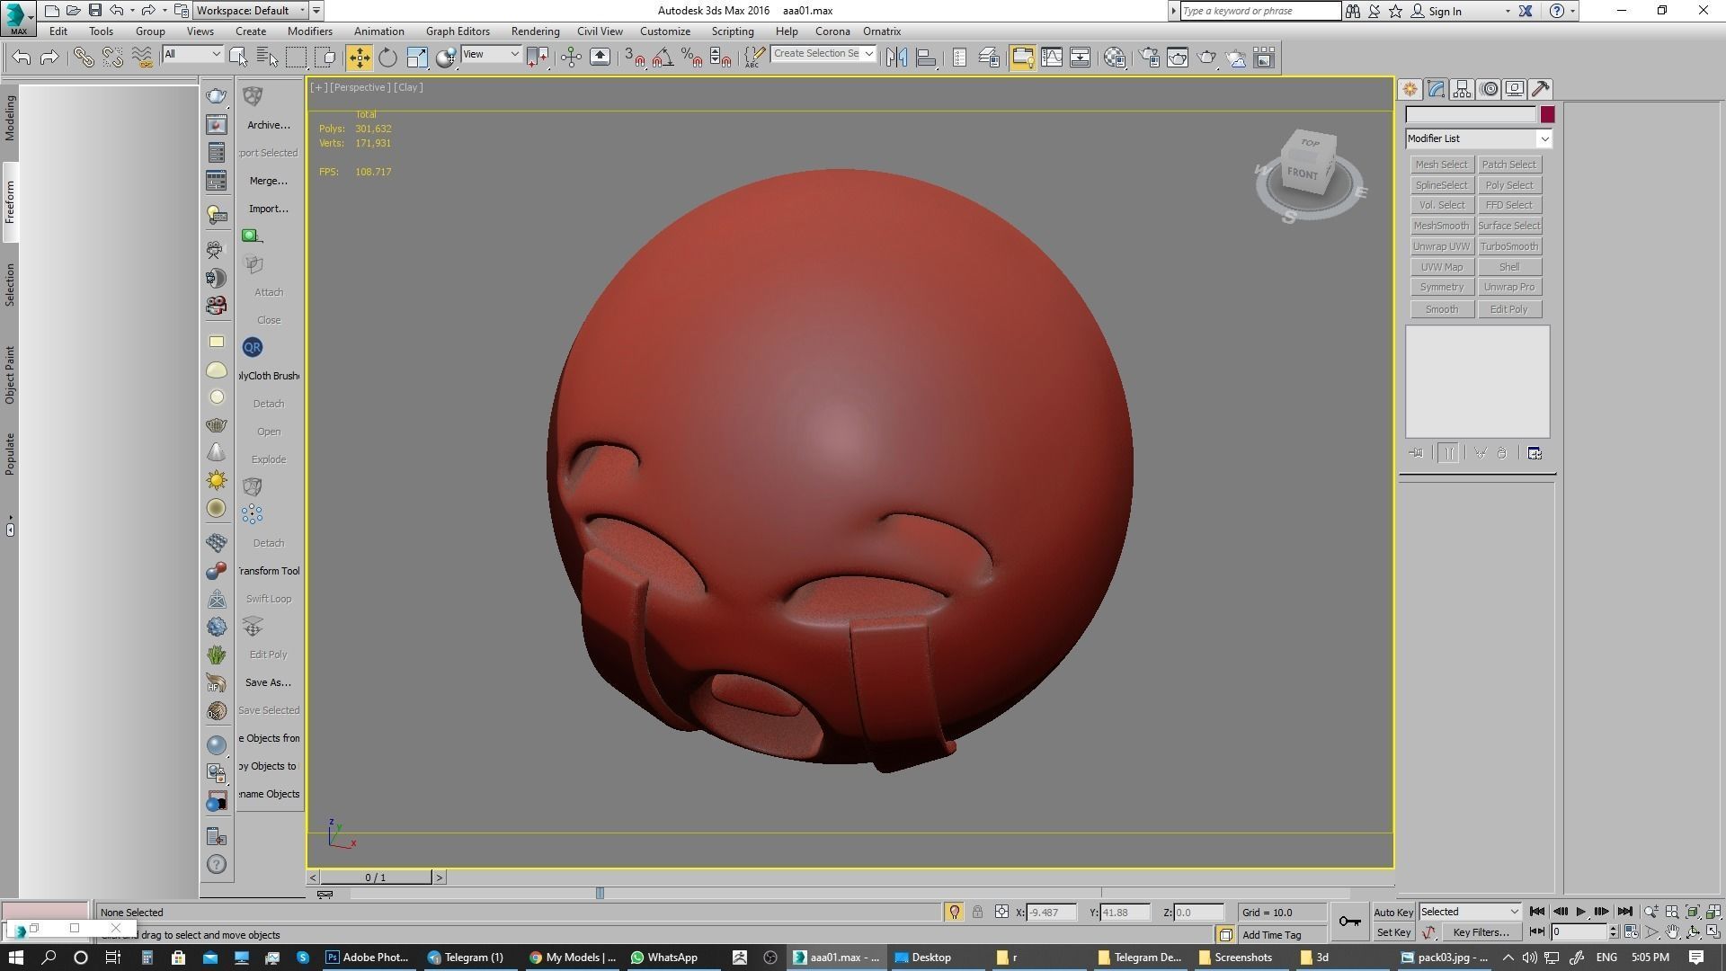
Task: Open the Help question mark dropdown arrow
Action: [1572, 11]
